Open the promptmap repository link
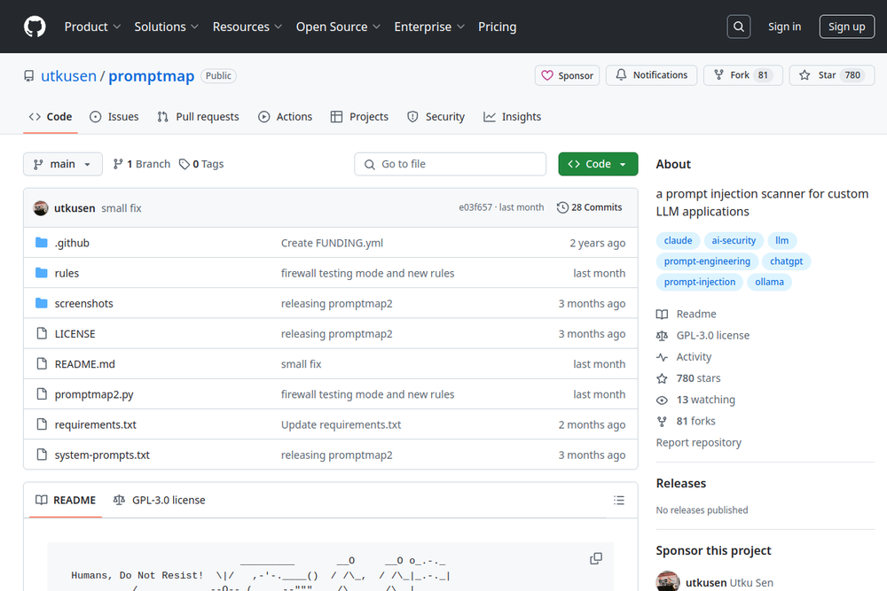This screenshot has height=591, width=887. pyautogui.click(x=151, y=75)
